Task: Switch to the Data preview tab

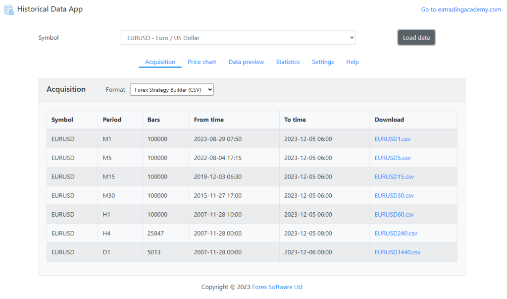Action: coord(246,61)
